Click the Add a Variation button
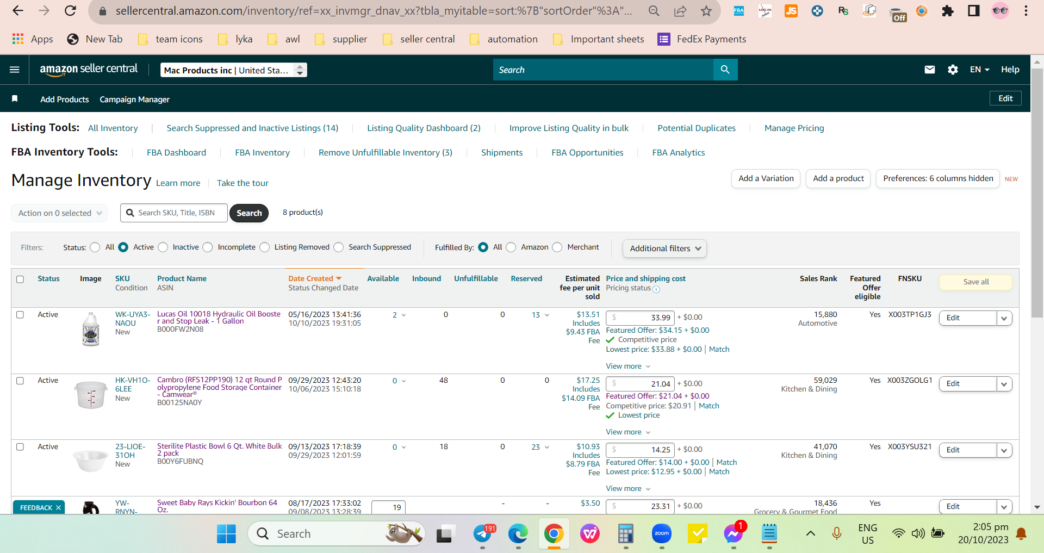The image size is (1044, 553). (x=766, y=178)
